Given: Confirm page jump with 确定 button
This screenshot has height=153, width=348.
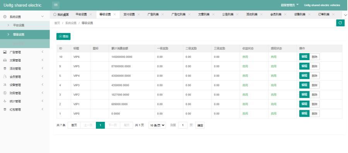Looking at the screenshot, I should coord(200,125).
